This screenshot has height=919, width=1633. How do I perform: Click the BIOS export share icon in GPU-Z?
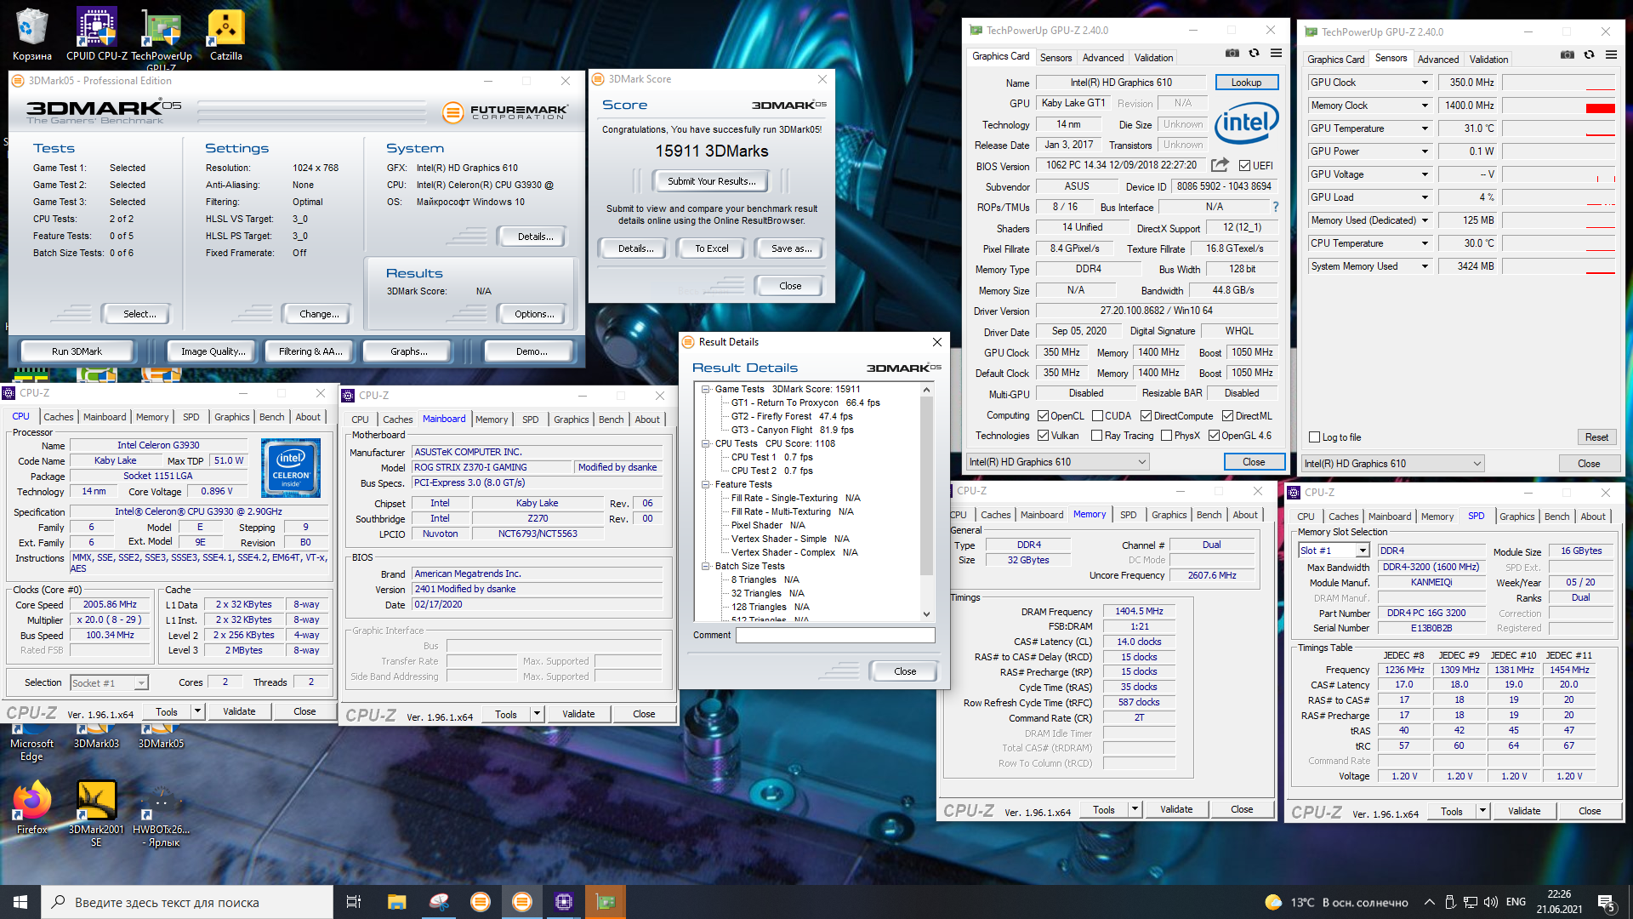(1220, 165)
